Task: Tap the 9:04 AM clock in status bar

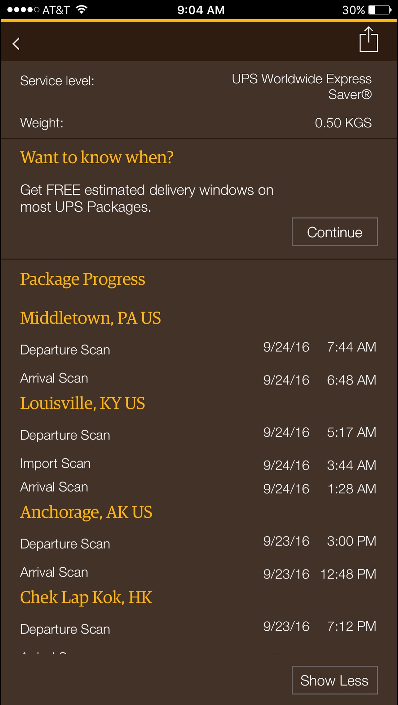Action: point(201,10)
